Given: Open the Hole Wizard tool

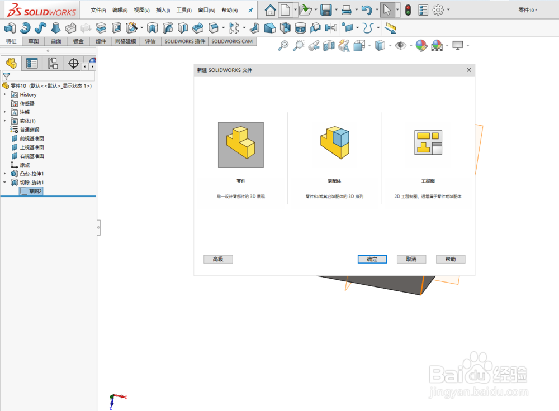Looking at the screenshot, I should 132,28.
